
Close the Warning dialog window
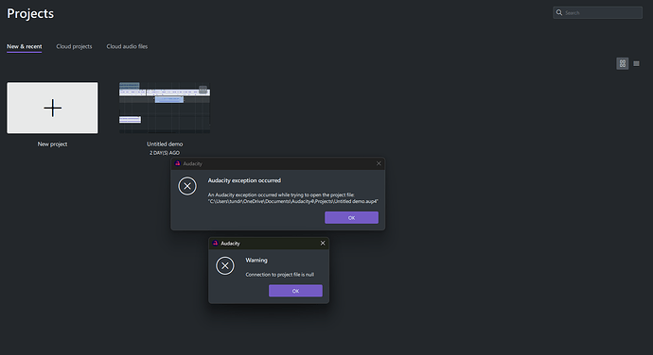(x=323, y=244)
